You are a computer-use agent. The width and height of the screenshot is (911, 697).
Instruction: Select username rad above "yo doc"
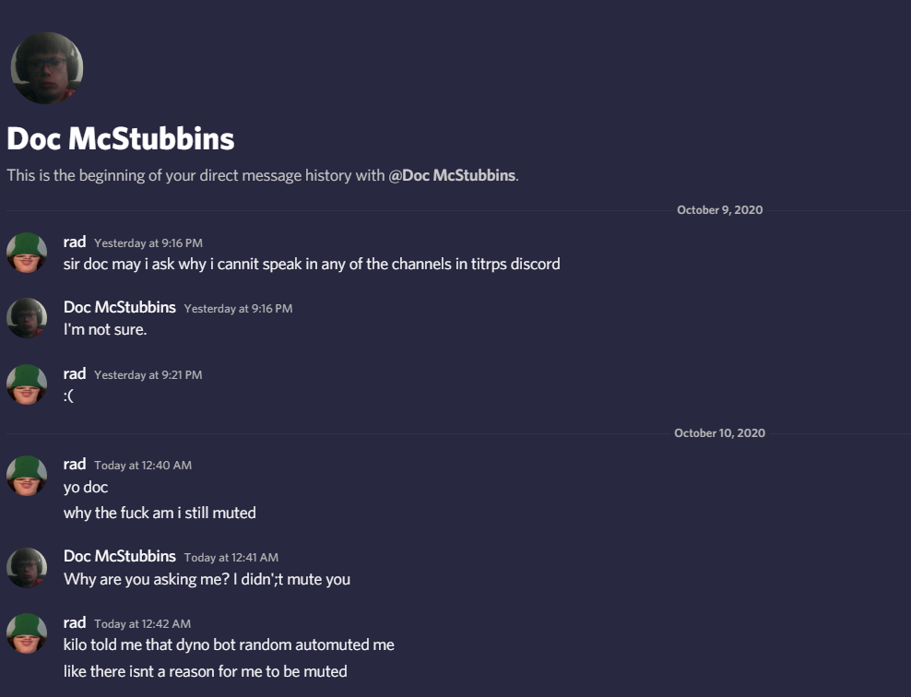click(75, 465)
